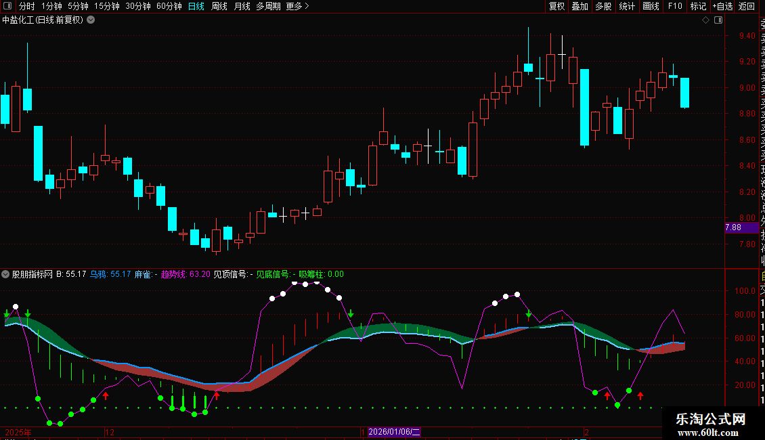
Task: Open the 多周期 multi-period view
Action: pos(268,6)
